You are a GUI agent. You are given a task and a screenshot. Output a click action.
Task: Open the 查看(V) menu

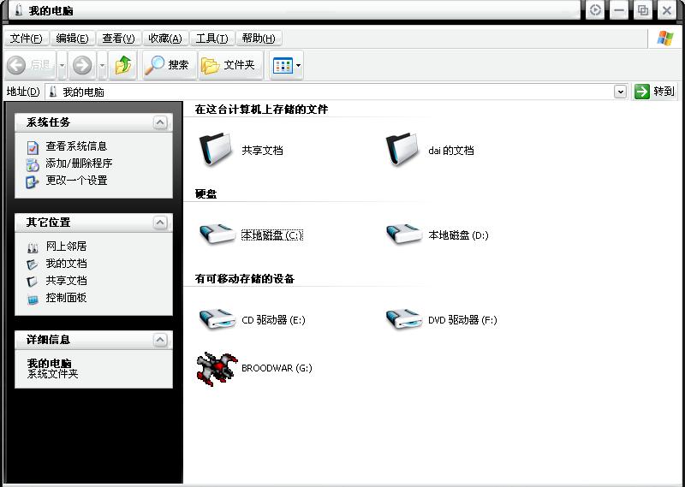tap(118, 39)
